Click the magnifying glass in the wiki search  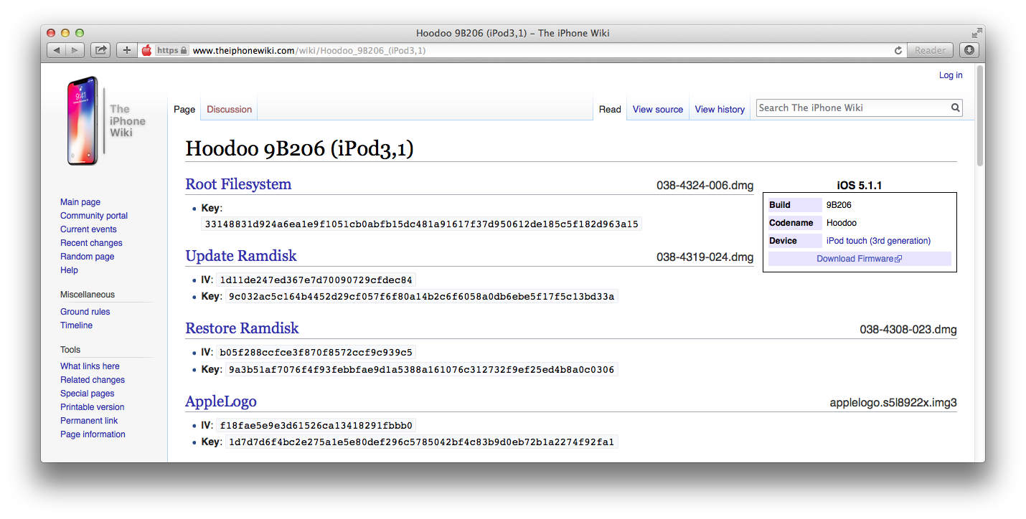956,108
